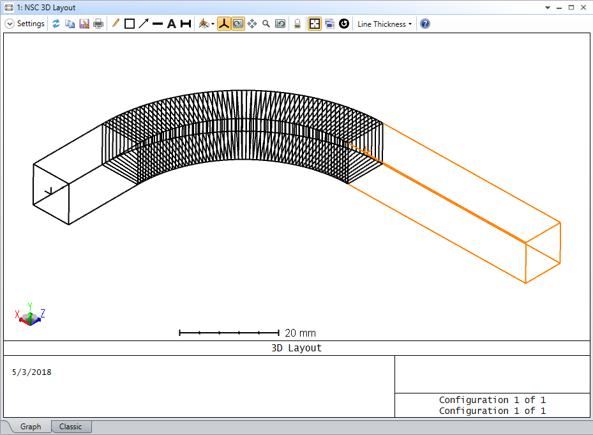Click the print icon
Screen dimensions: 593x435
(98, 24)
